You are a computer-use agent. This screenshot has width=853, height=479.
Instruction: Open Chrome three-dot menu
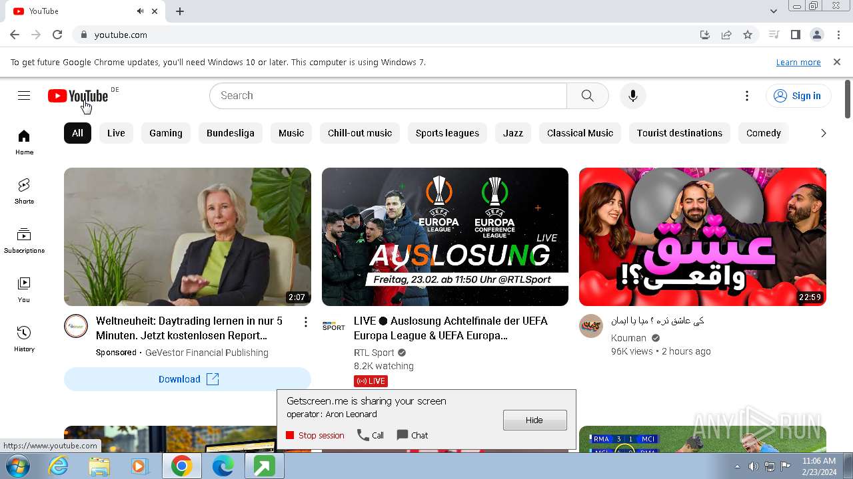(838, 35)
